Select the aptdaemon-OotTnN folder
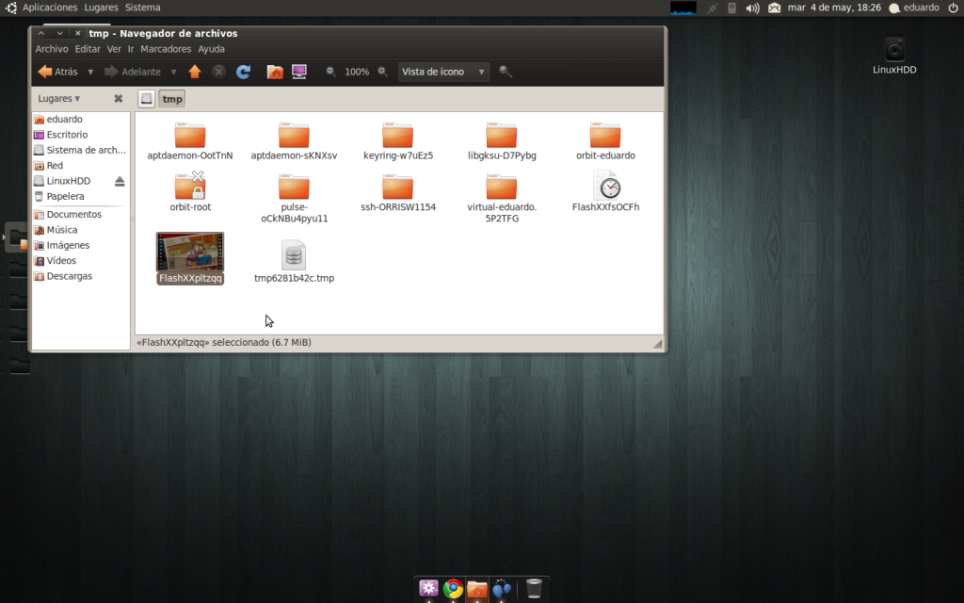 coord(190,141)
